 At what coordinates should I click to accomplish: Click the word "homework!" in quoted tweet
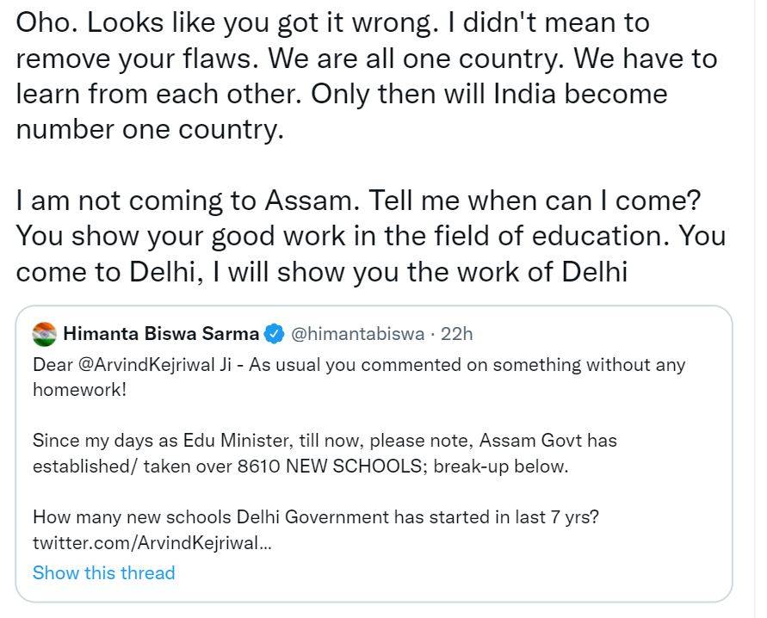point(79,389)
